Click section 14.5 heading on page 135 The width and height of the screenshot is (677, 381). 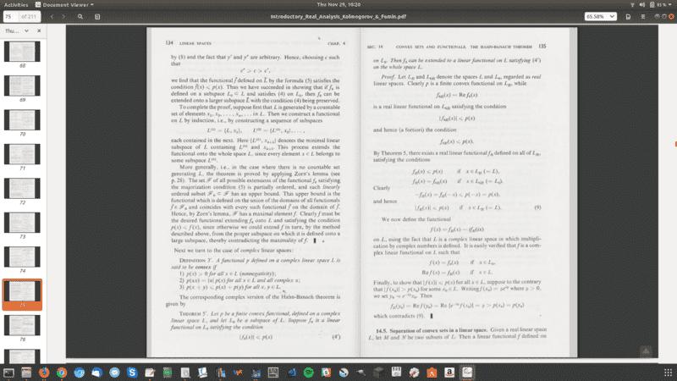(432, 330)
